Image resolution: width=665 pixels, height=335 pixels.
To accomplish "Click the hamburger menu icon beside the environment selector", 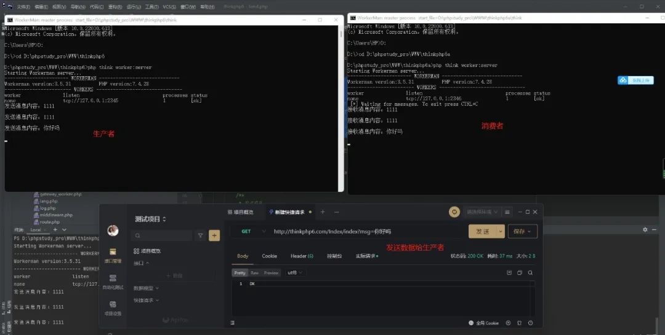I will tap(507, 212).
